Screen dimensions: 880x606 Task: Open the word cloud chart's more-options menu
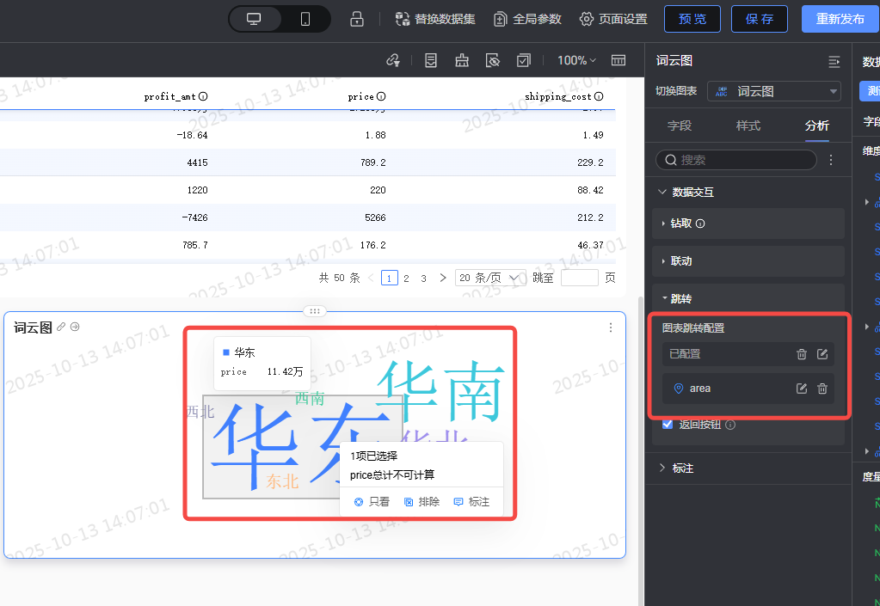[x=611, y=327]
